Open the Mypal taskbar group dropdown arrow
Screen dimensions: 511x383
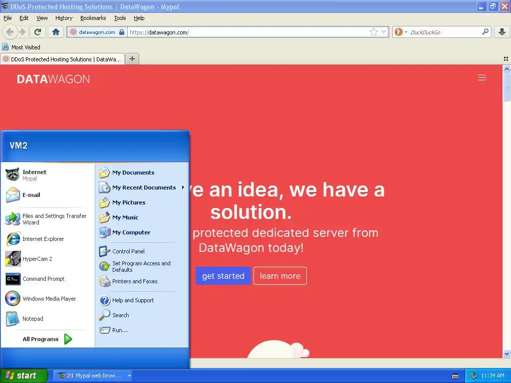[x=129, y=376]
